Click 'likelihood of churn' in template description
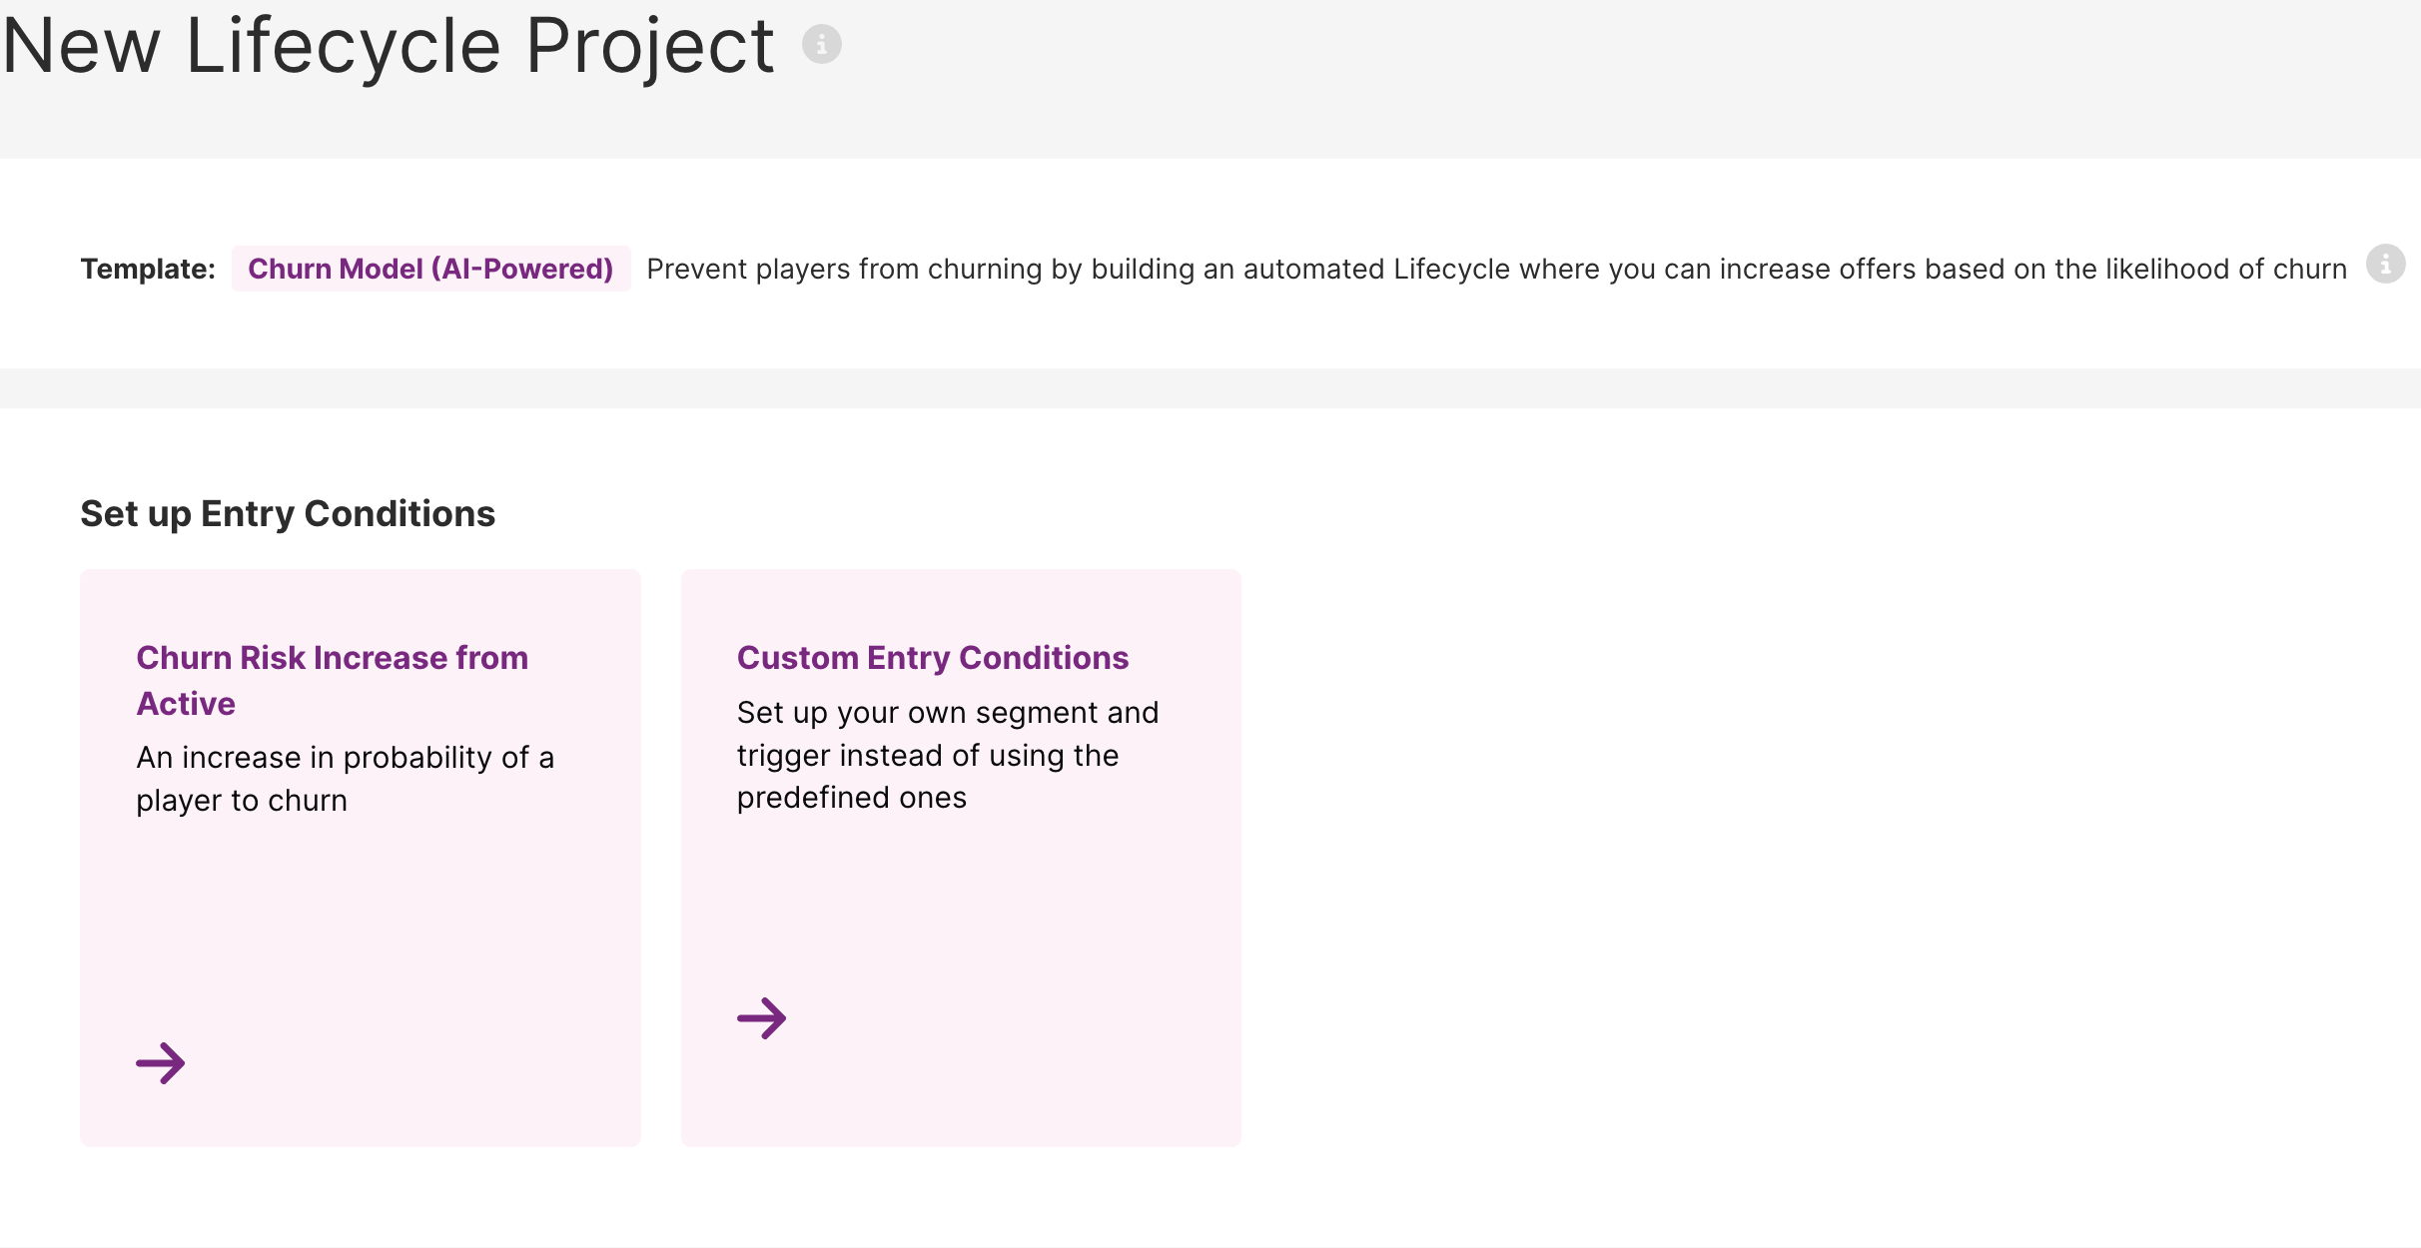 [2225, 269]
